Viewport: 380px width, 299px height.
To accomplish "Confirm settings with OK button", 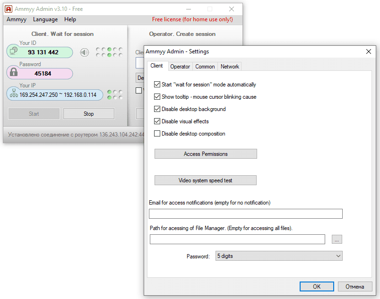I will 317,287.
